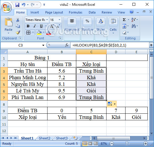This screenshot has width=154, height=147.
Task: Open Font dialog launcher
Action: (60, 38)
